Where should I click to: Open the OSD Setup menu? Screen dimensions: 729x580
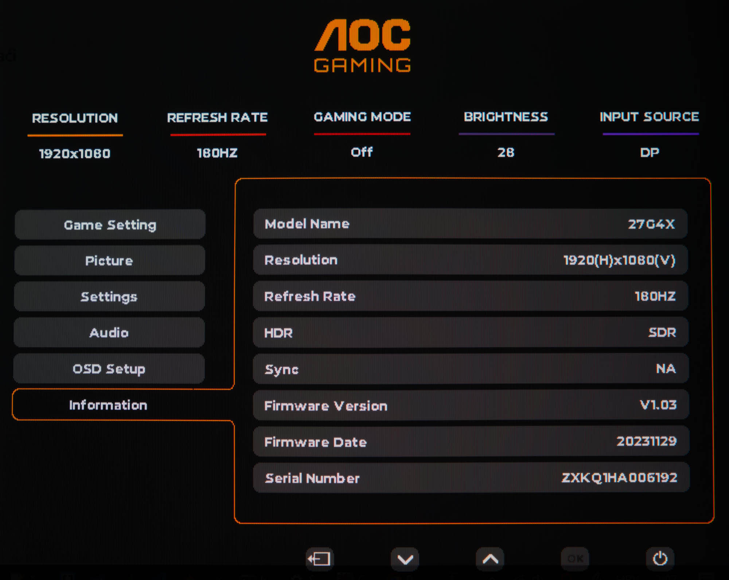pyautogui.click(x=109, y=369)
